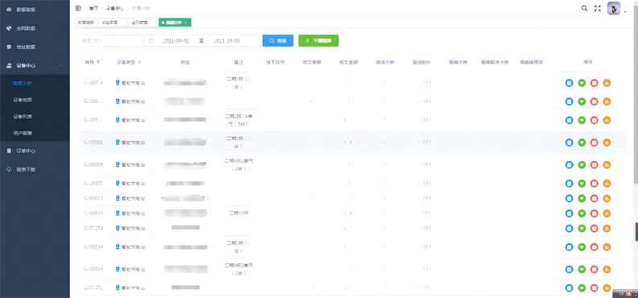Click the blue circular action icon in first row
Viewport: 638px width, 298px height.
[x=569, y=83]
